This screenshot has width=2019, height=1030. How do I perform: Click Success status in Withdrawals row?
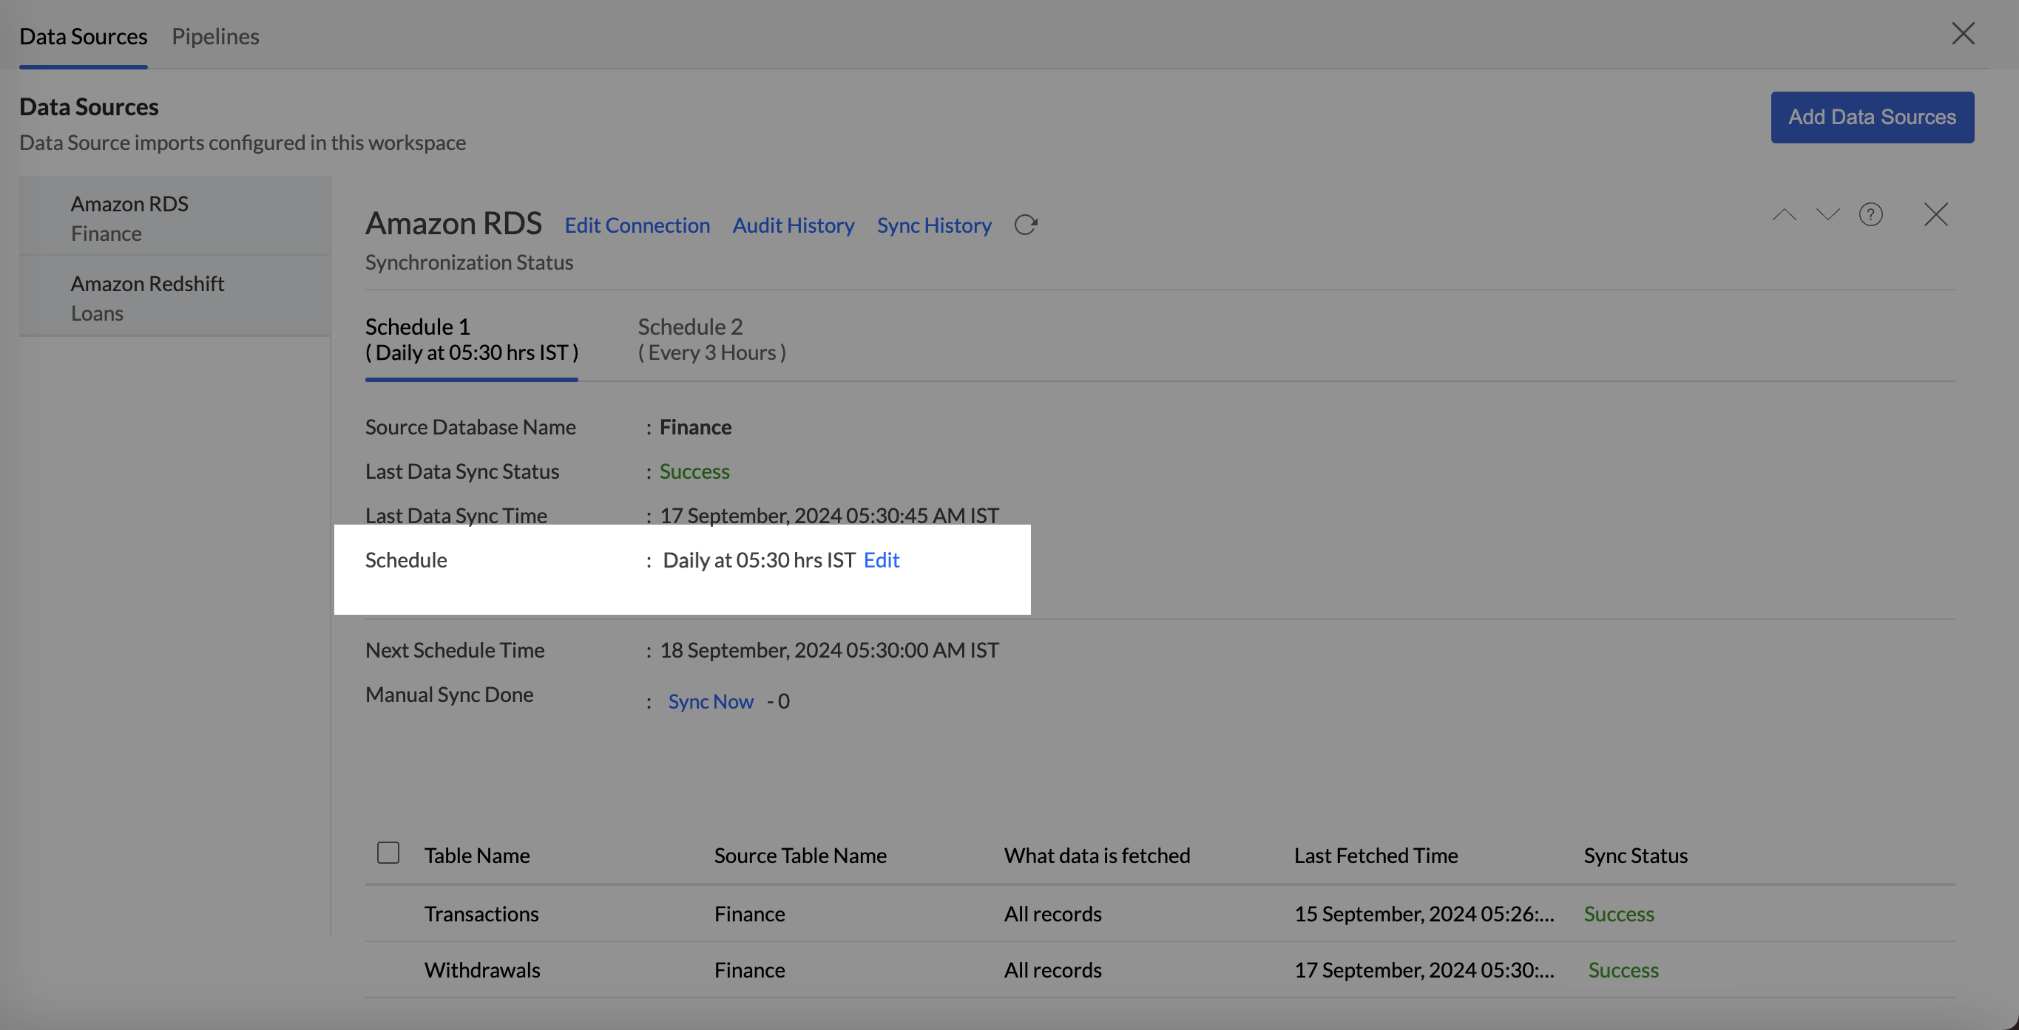click(1623, 969)
